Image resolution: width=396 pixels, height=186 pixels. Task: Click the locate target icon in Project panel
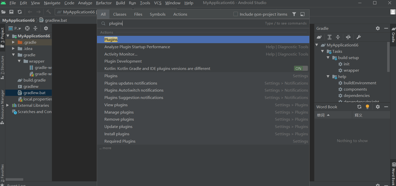point(27,28)
